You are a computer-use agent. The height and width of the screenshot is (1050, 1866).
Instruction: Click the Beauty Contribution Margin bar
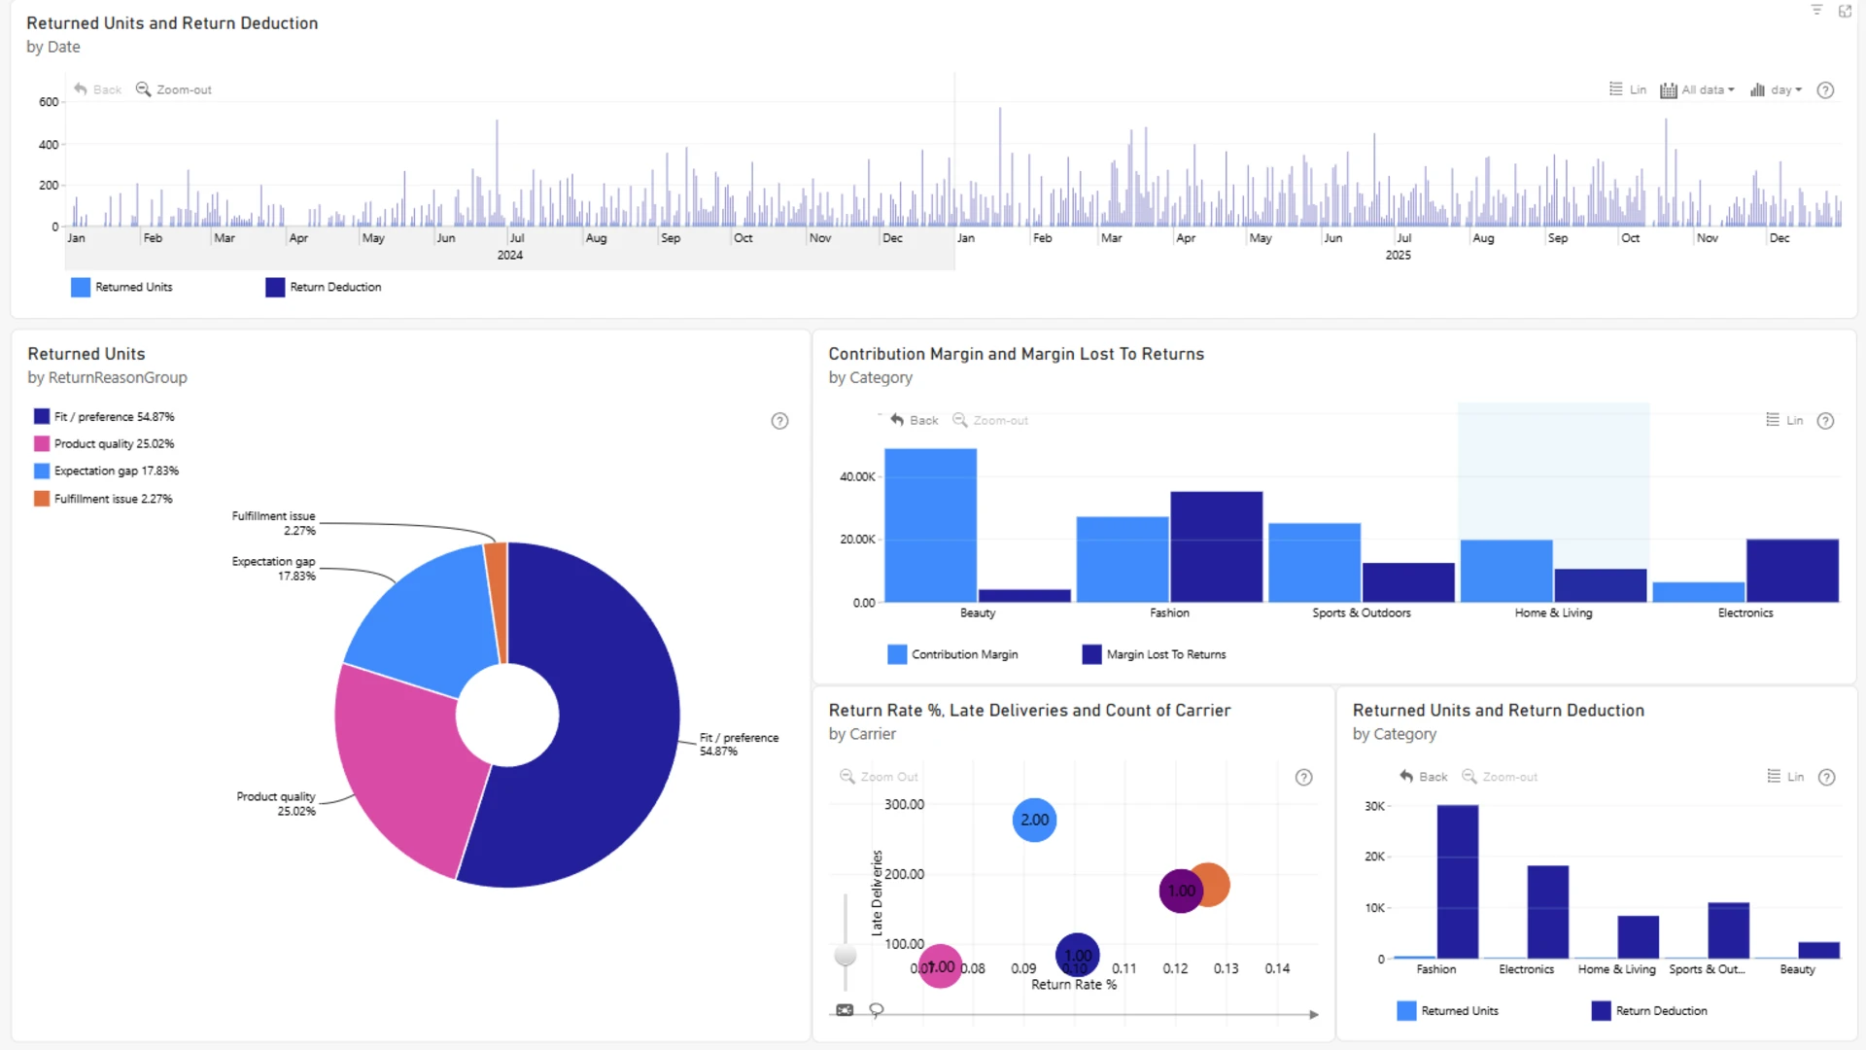pyautogui.click(x=930, y=525)
